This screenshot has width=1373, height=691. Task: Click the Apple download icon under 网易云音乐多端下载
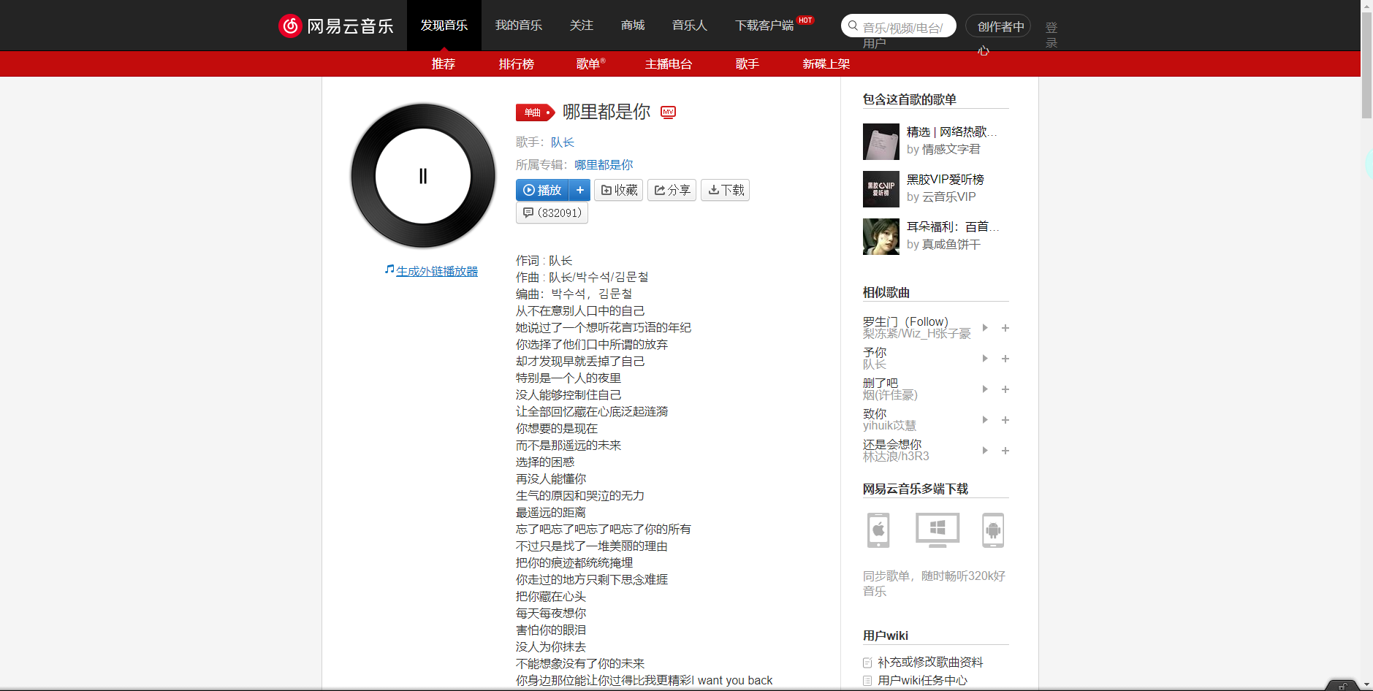coord(878,530)
